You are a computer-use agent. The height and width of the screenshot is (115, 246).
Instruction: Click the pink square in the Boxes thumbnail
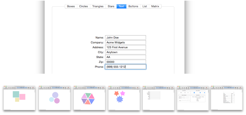pyautogui.click(x=22, y=97)
